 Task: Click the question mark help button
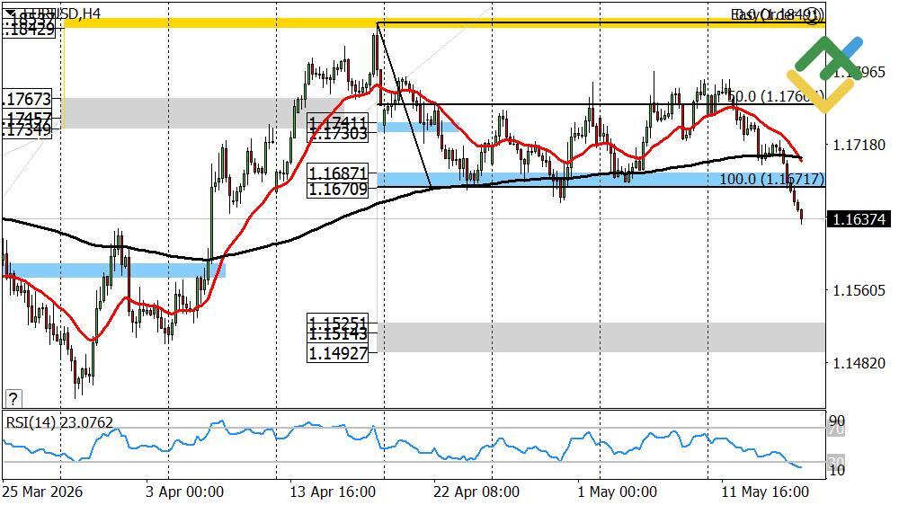[13, 398]
